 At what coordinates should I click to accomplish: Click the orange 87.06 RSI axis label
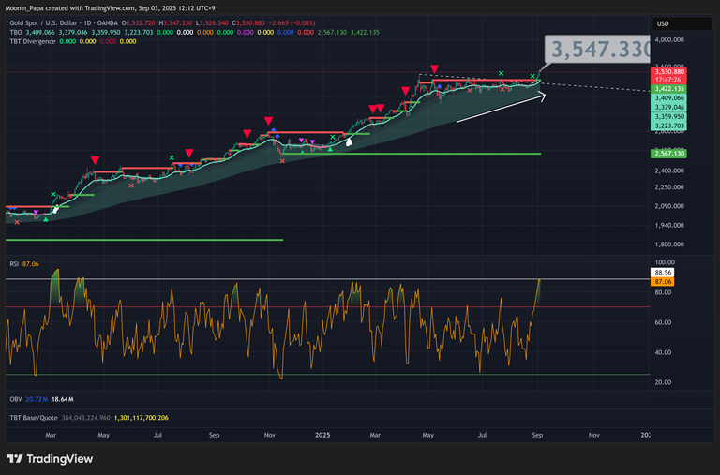click(x=663, y=282)
